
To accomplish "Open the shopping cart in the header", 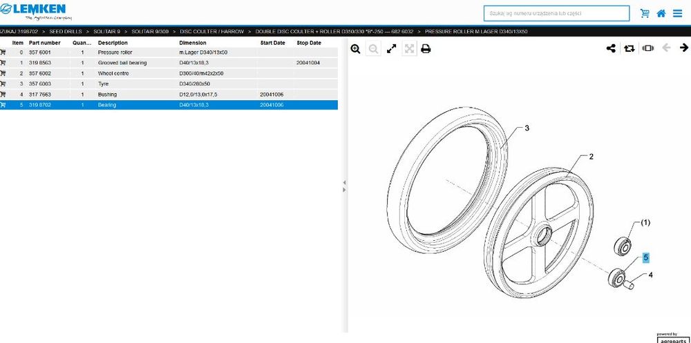I will 645,13.
